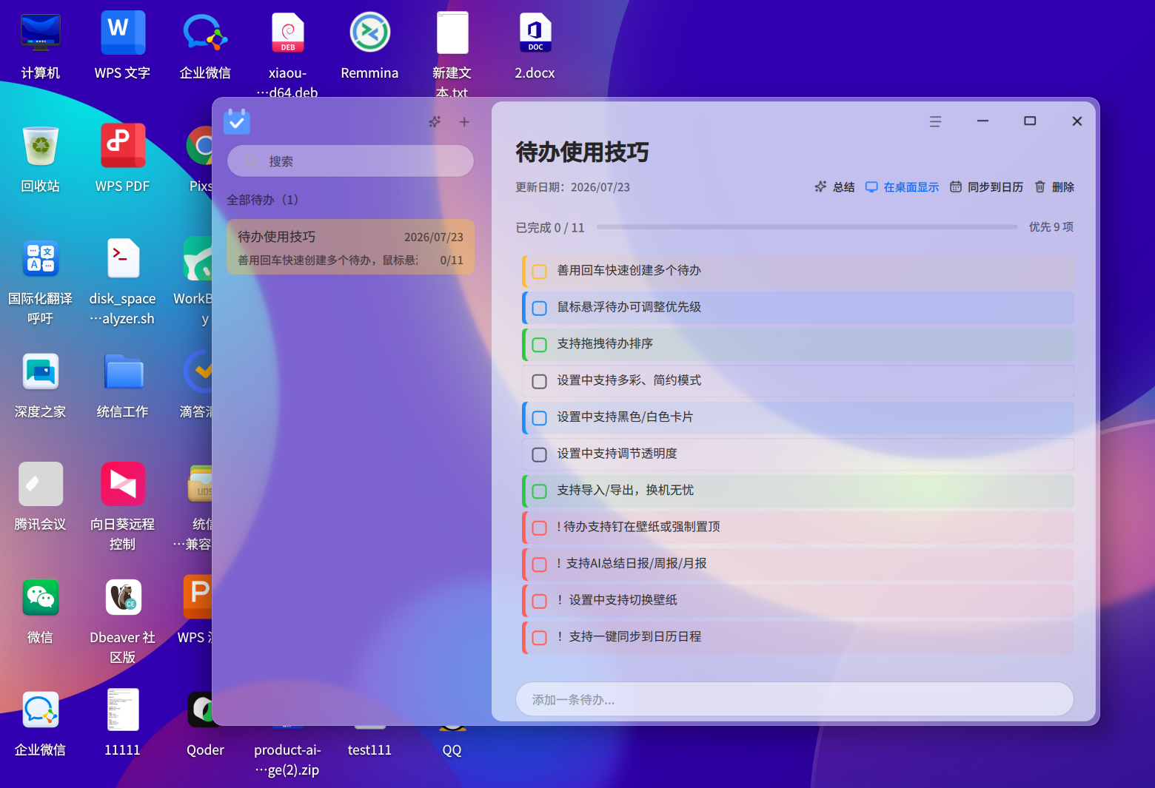Click the 搜索 search field
The width and height of the screenshot is (1155, 788).
350,161
